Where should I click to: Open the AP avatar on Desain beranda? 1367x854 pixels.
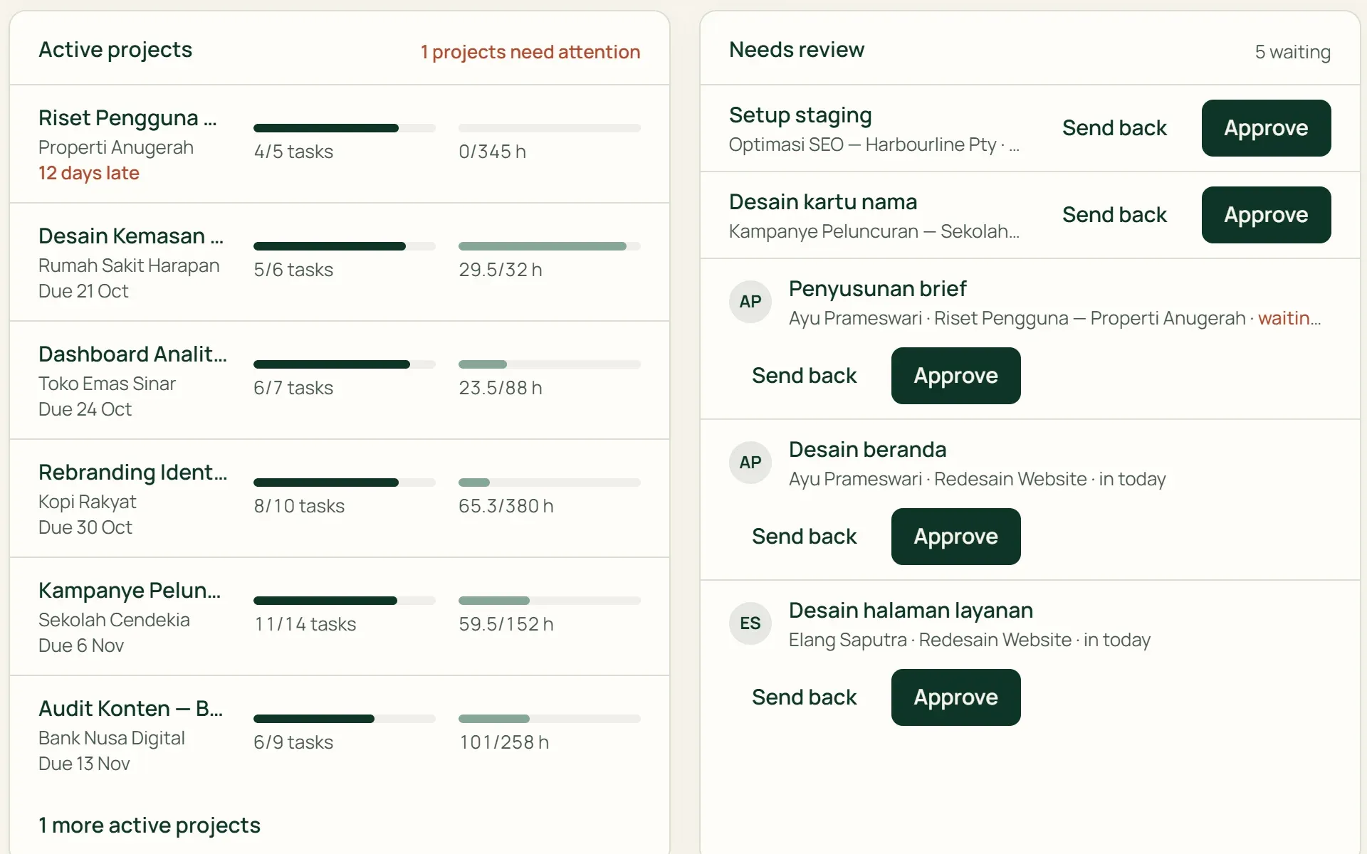click(x=750, y=463)
